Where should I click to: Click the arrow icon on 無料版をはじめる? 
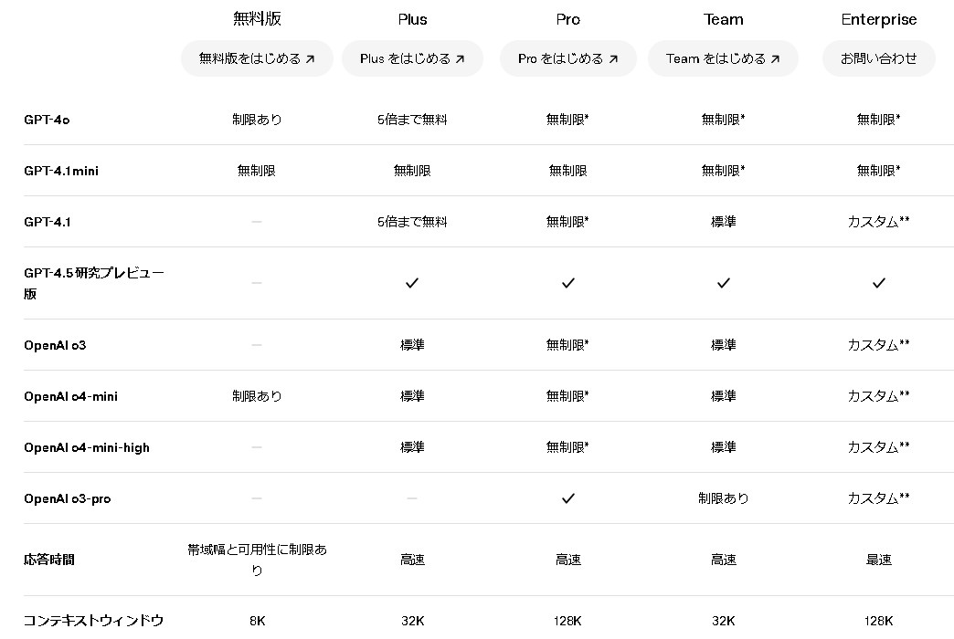tap(311, 59)
